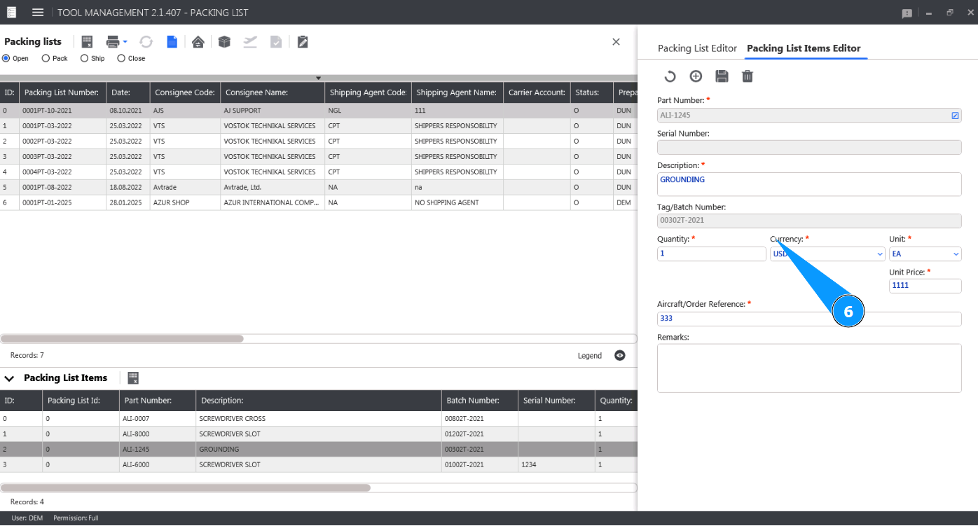Image resolution: width=978 pixels, height=526 pixels.
Task: Open the Unit dropdown showing EA
Action: (925, 254)
